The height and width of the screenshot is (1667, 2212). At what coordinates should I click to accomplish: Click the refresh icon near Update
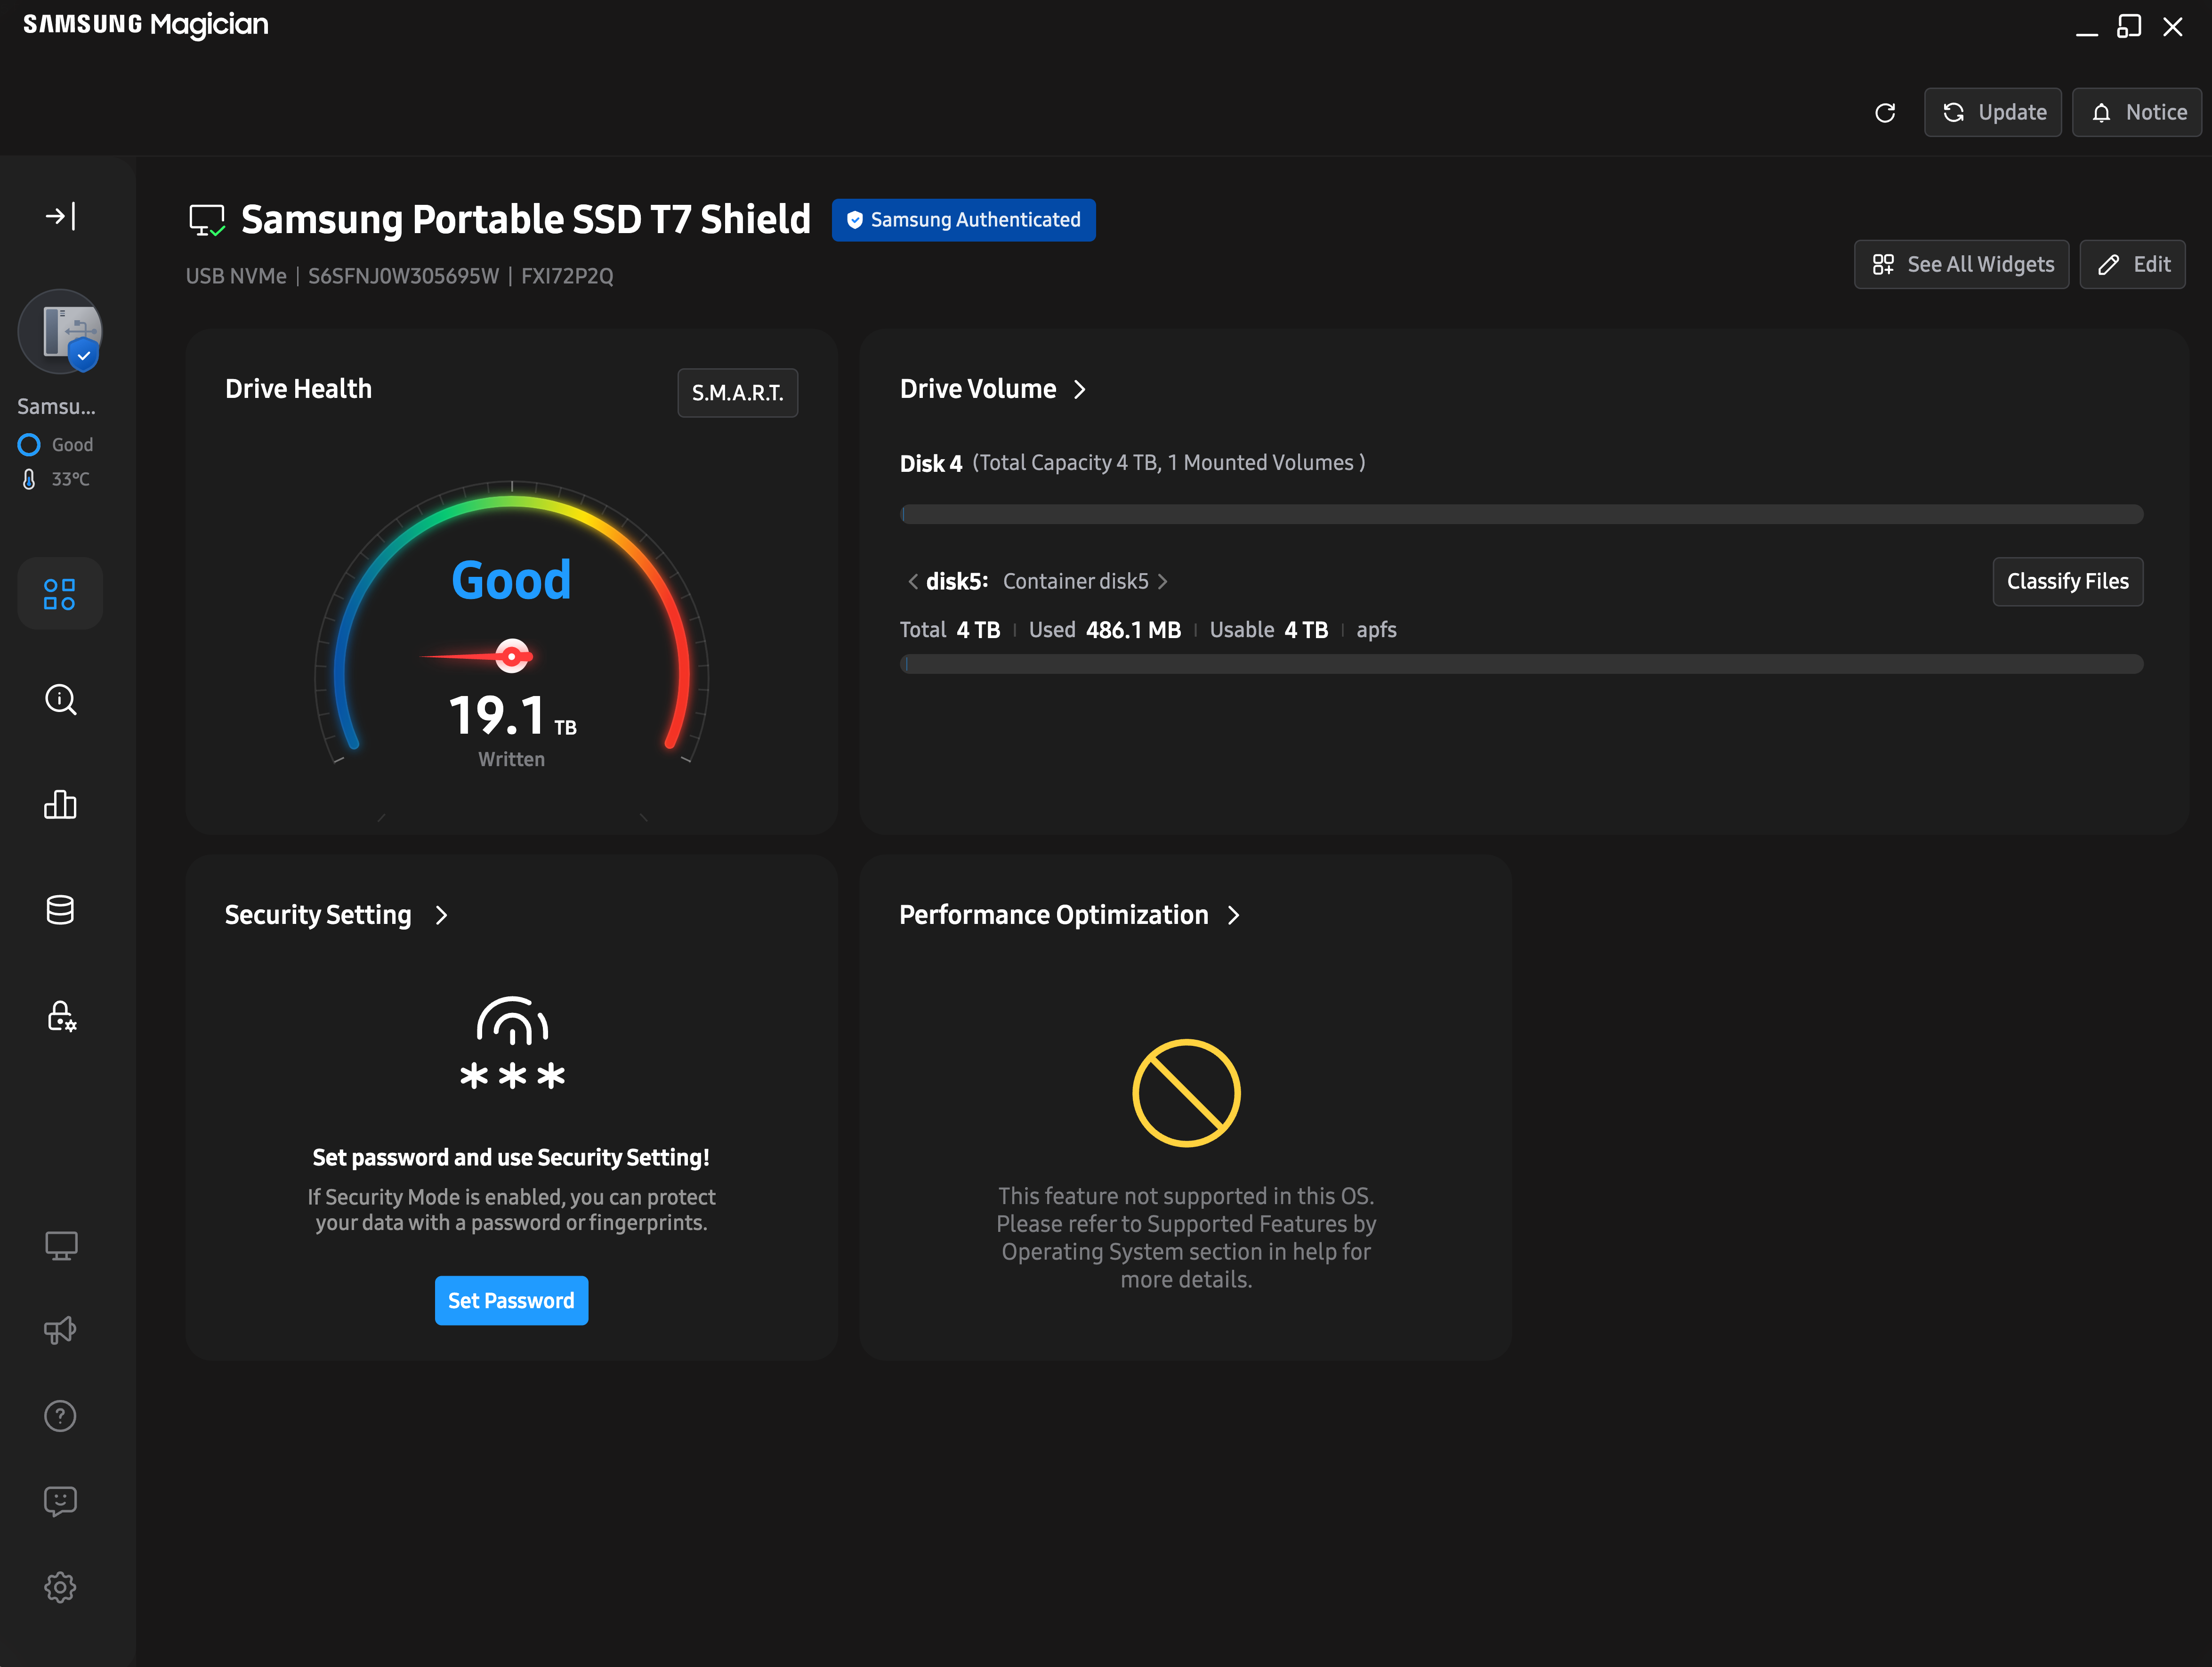[1885, 113]
